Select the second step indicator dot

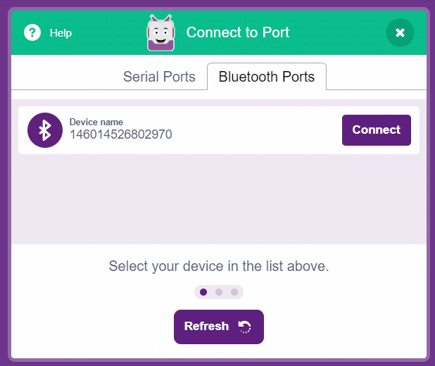pos(219,292)
